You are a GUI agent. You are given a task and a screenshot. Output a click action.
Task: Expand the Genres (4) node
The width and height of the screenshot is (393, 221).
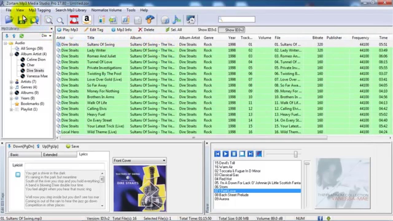pyautogui.click(x=11, y=87)
